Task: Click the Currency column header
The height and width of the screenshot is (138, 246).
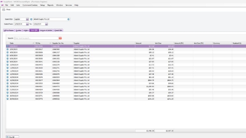Action: click(222, 43)
